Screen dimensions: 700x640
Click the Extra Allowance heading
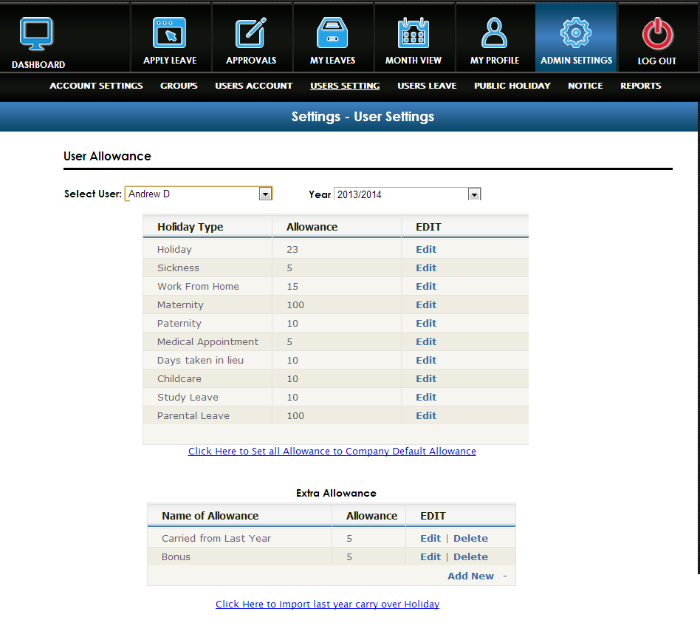coord(336,494)
